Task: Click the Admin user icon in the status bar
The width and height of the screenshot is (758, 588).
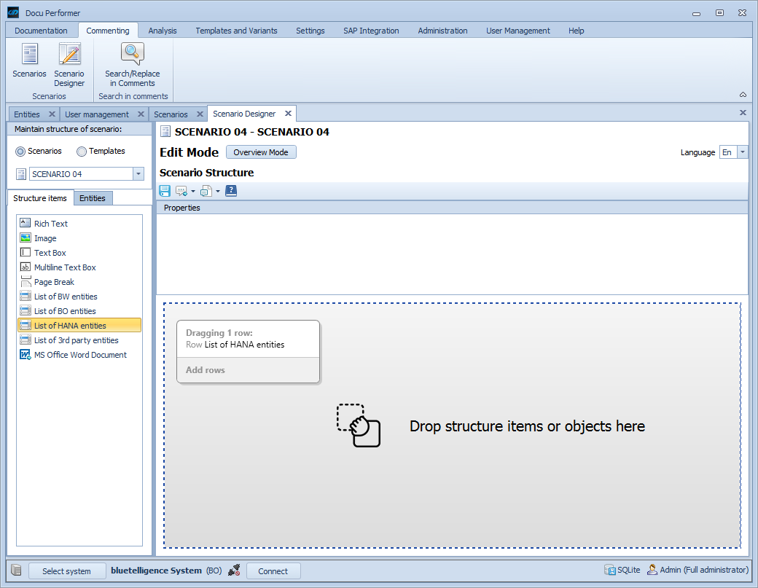Action: click(x=649, y=570)
